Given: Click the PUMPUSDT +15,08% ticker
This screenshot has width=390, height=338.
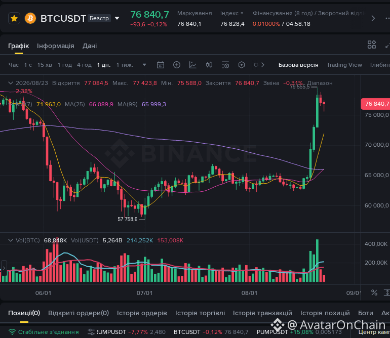Looking at the screenshot, I should click(299, 332).
